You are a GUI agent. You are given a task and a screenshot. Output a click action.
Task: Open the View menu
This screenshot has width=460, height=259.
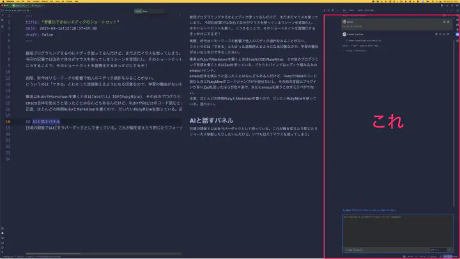pyautogui.click(x=29, y=1)
